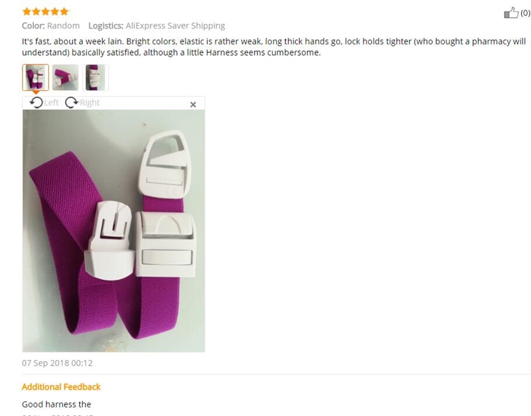This screenshot has height=416, width=531.
Task: Click the 'Right' rotate label
Action: [x=90, y=103]
